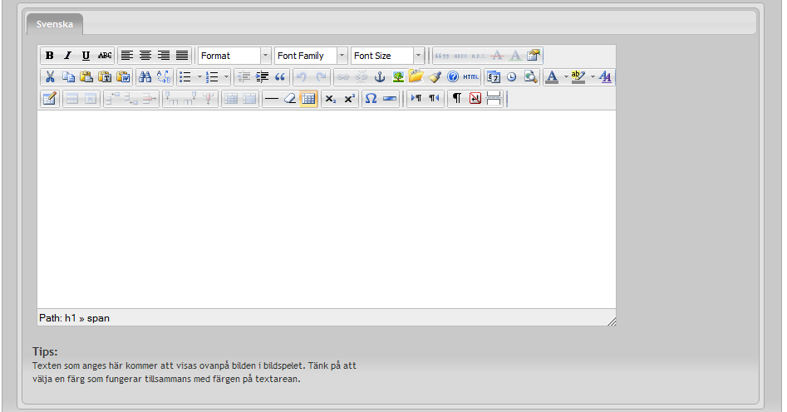Viewport: 787px width, 412px height.
Task: Apply superscript formatting
Action: coord(349,99)
